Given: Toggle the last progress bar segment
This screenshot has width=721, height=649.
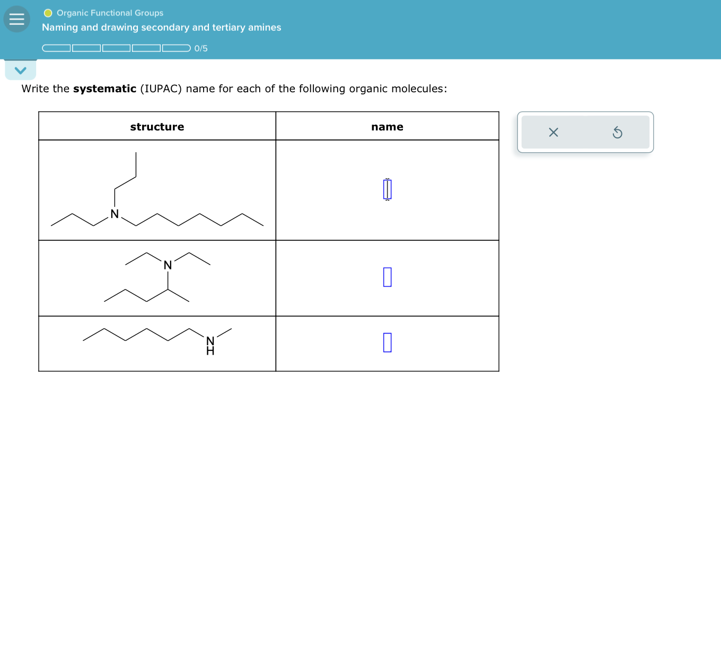Looking at the screenshot, I should 175,48.
